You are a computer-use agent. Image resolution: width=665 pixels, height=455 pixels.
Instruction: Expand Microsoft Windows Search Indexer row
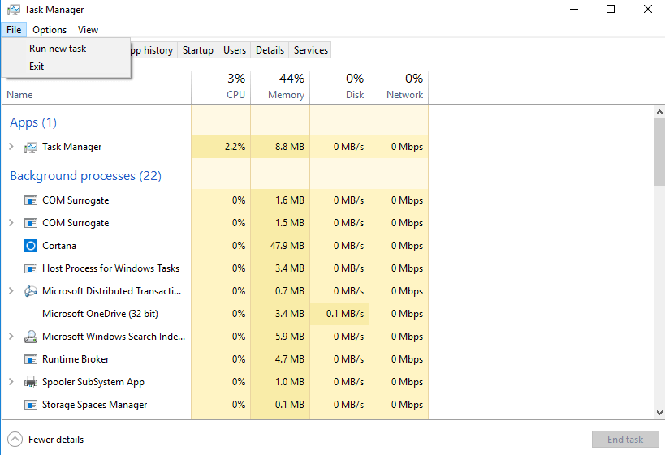11,337
